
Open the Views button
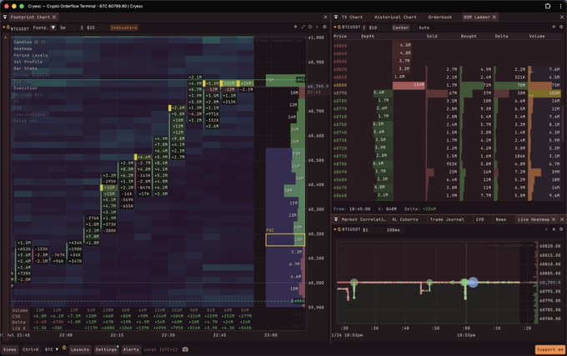click(x=10, y=349)
